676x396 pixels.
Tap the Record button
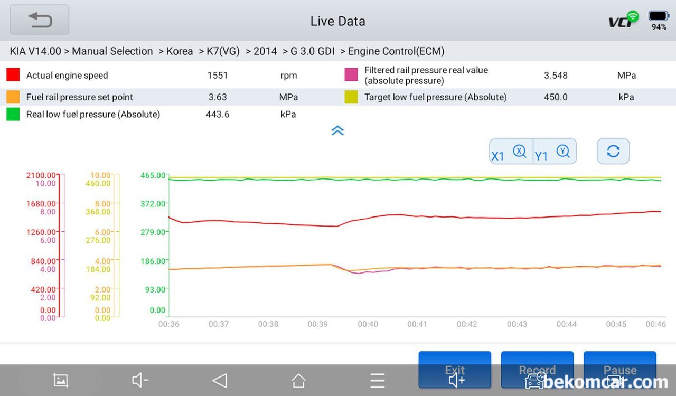click(x=537, y=370)
